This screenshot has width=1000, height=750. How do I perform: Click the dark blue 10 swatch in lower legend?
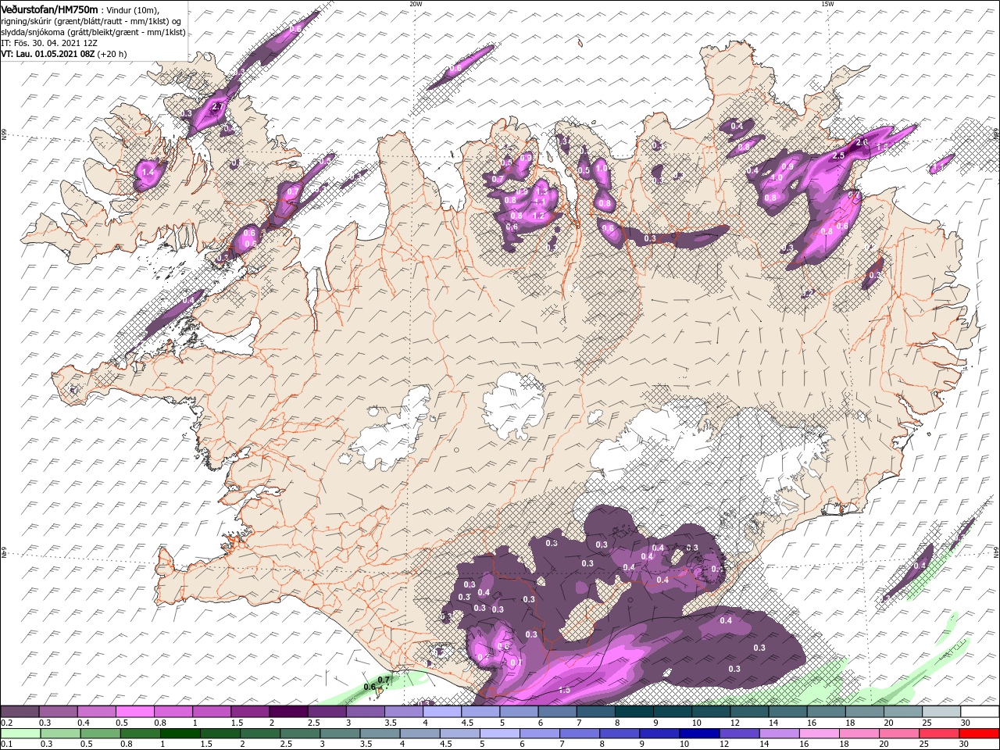[698, 734]
